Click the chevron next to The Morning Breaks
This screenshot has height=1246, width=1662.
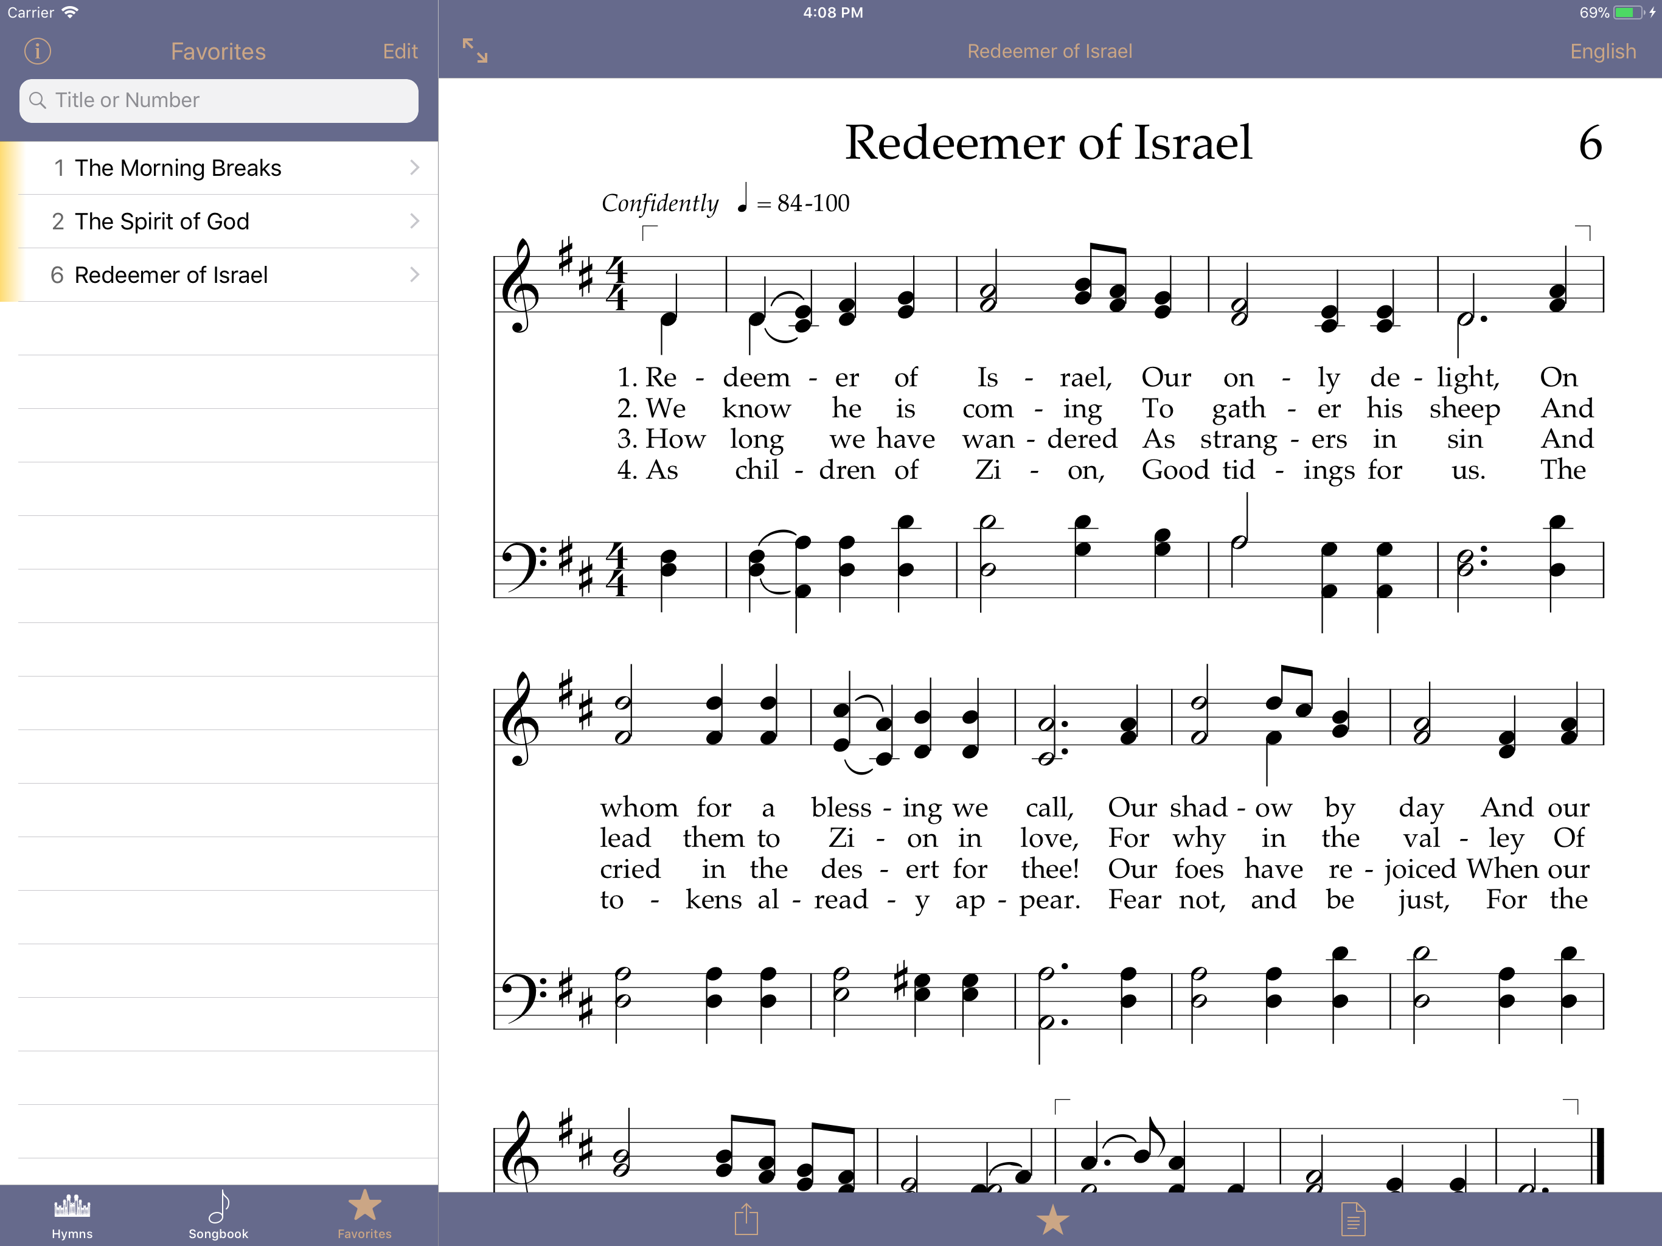coord(414,167)
